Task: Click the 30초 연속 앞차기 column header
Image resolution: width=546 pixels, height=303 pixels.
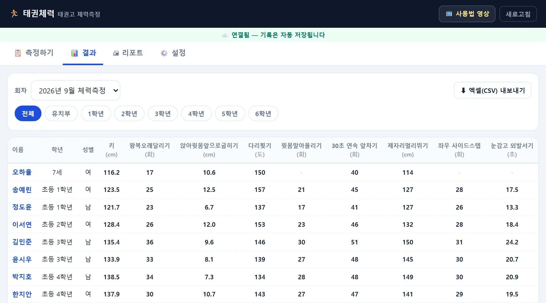Action: (x=355, y=150)
